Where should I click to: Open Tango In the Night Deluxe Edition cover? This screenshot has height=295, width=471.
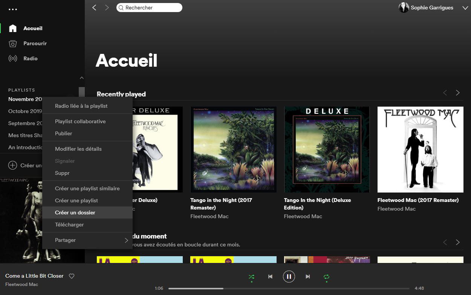tap(327, 150)
